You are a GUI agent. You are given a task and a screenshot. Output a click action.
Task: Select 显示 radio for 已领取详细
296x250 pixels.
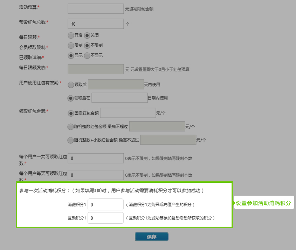pos(71,55)
